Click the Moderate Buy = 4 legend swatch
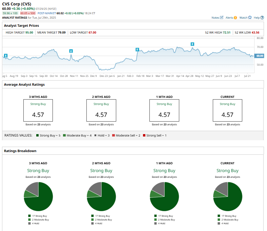Viewport: 267px width, 231px height. (64, 135)
